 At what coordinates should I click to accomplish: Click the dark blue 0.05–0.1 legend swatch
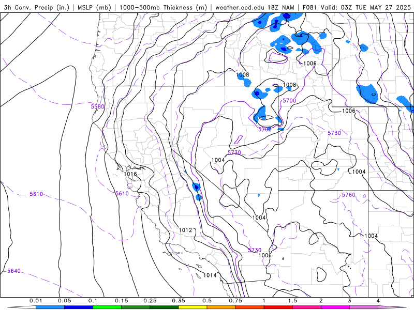pyautogui.click(x=79, y=307)
